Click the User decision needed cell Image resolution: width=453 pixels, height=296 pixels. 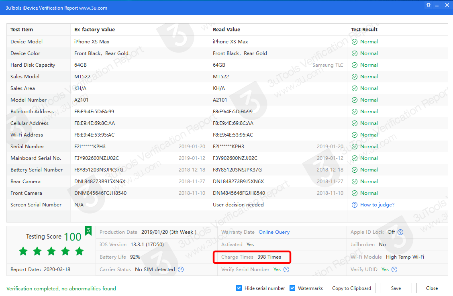(x=238, y=205)
